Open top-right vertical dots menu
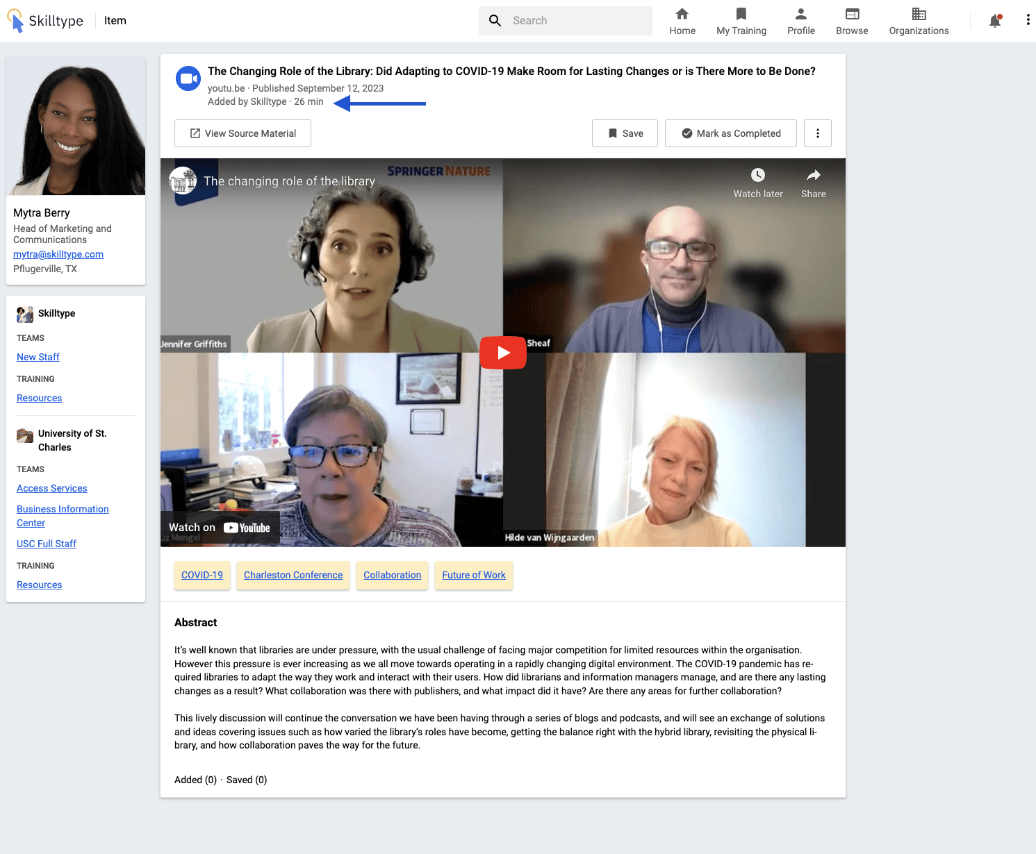 click(x=1028, y=20)
